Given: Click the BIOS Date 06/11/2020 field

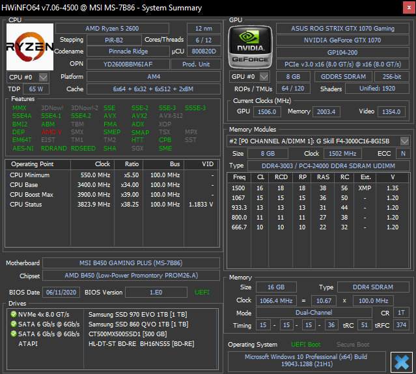Looking at the screenshot, I should click(x=61, y=293).
